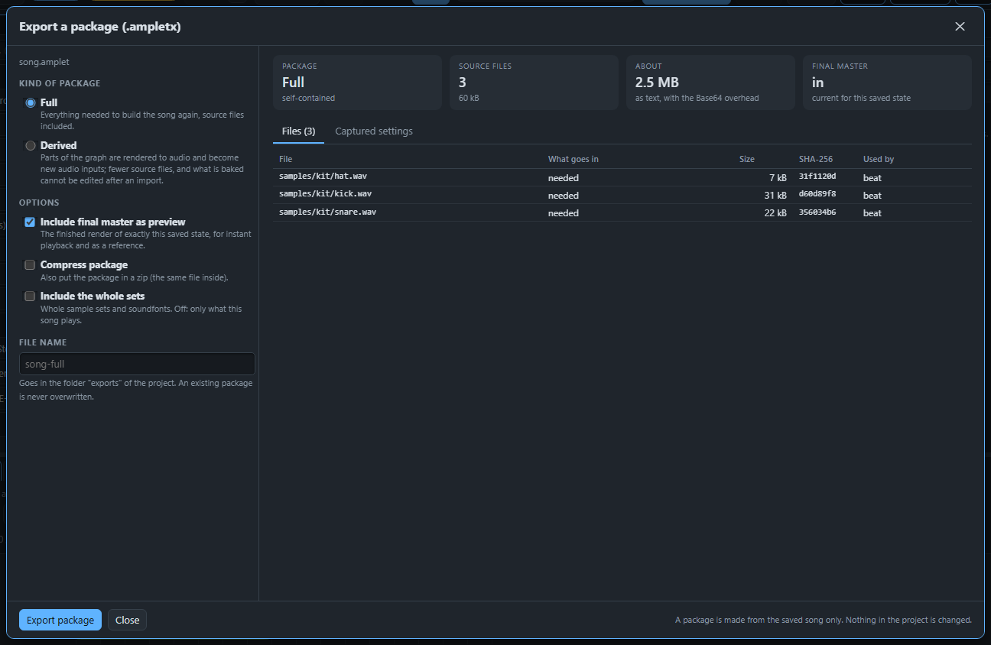The height and width of the screenshot is (645, 991).
Task: Click the SHA-256 value d60d89f8
Action: [817, 194]
